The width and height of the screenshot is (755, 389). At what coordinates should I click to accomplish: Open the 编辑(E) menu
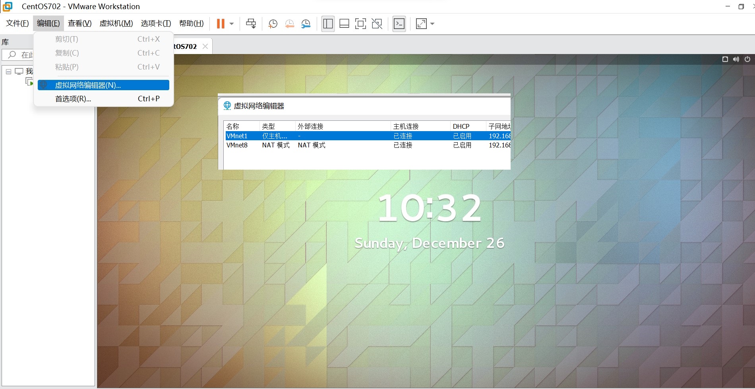[48, 23]
